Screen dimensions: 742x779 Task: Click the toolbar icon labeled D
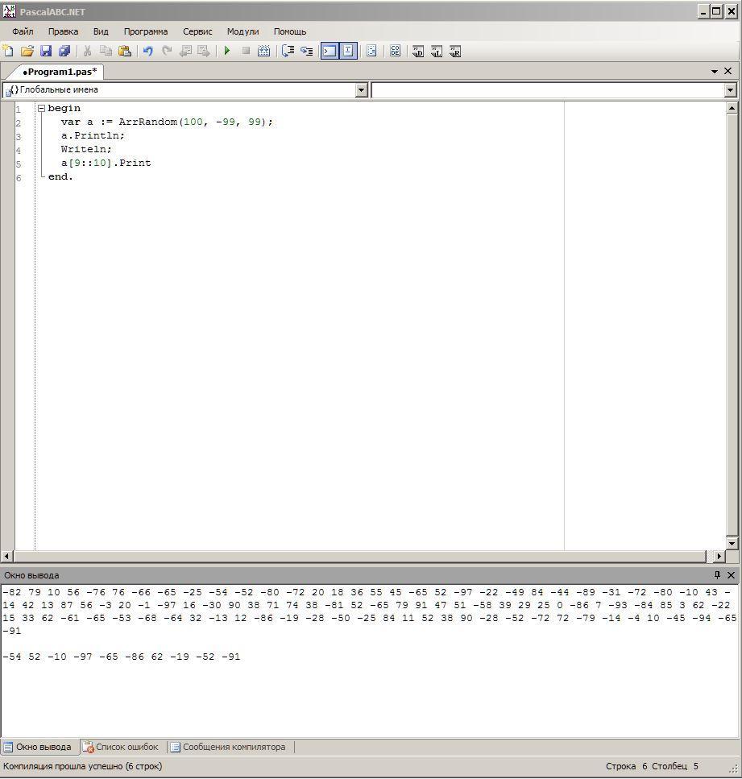(x=418, y=51)
